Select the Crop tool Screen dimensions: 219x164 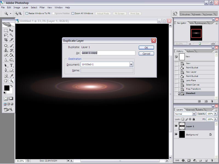tap(6, 40)
